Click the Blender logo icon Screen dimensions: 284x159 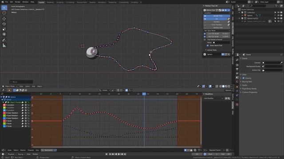pyautogui.click(x=3, y=2)
